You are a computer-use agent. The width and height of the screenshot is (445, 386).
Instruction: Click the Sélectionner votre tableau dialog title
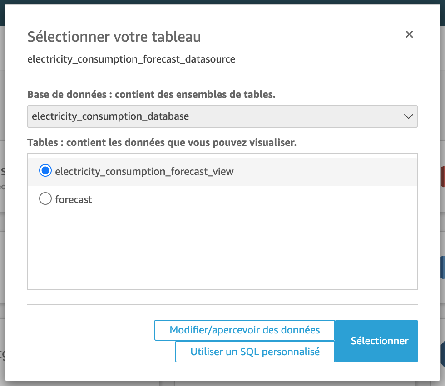[114, 37]
